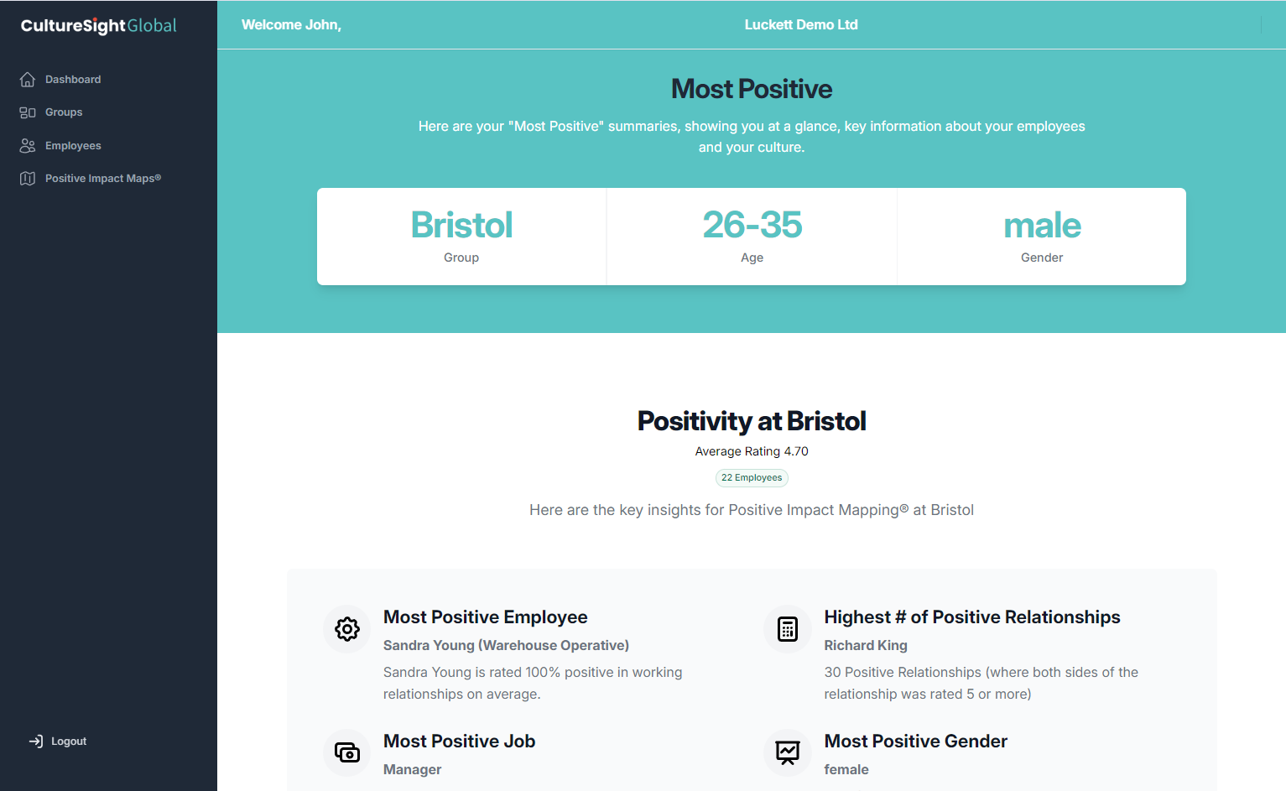Screen dimensions: 1286x791
Task: Select the Bristol group card
Action: [x=461, y=237]
